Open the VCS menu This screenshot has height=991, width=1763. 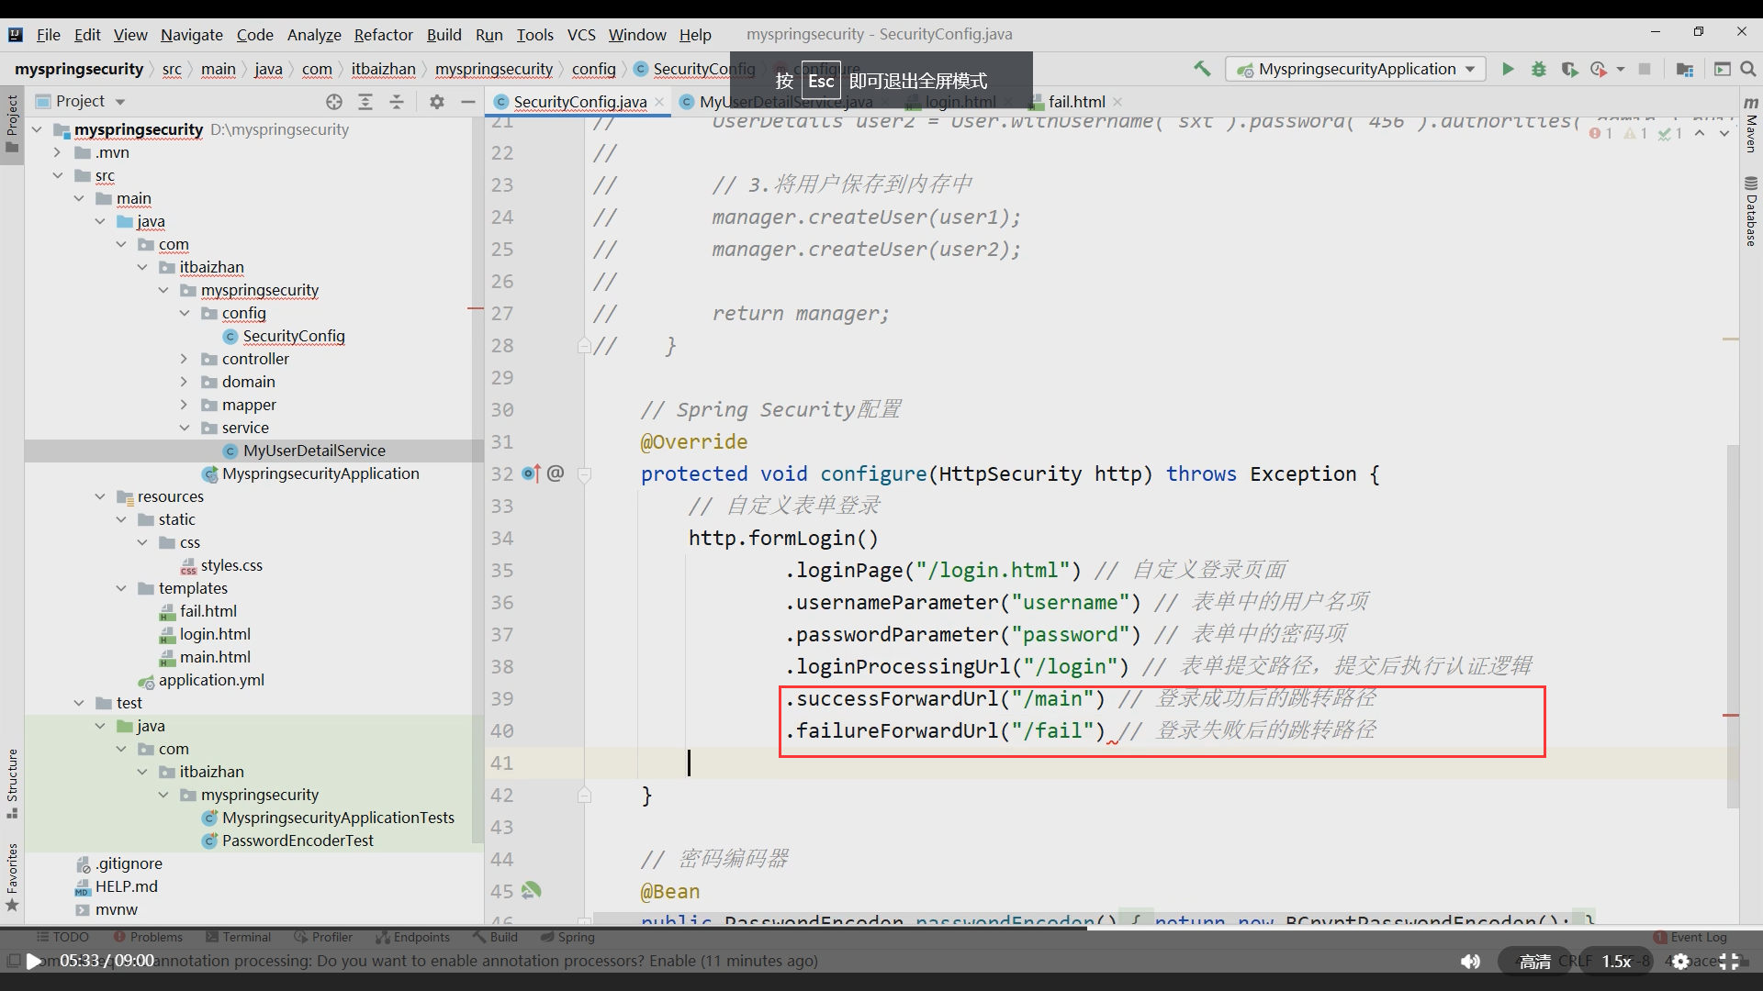[581, 35]
